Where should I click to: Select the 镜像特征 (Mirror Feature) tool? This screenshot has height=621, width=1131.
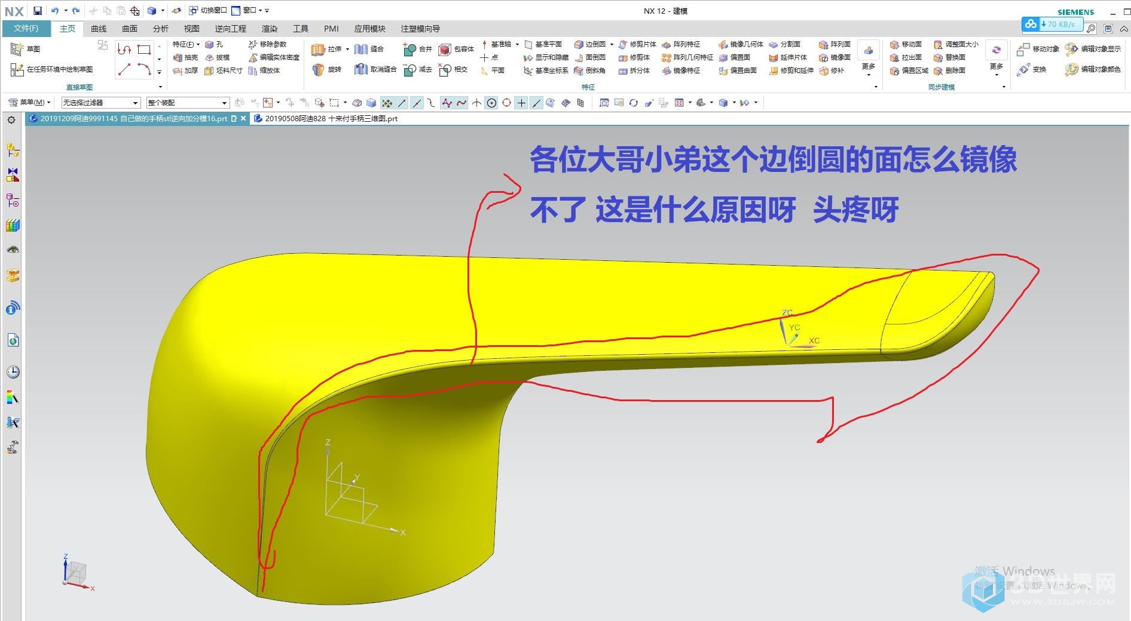tap(681, 70)
